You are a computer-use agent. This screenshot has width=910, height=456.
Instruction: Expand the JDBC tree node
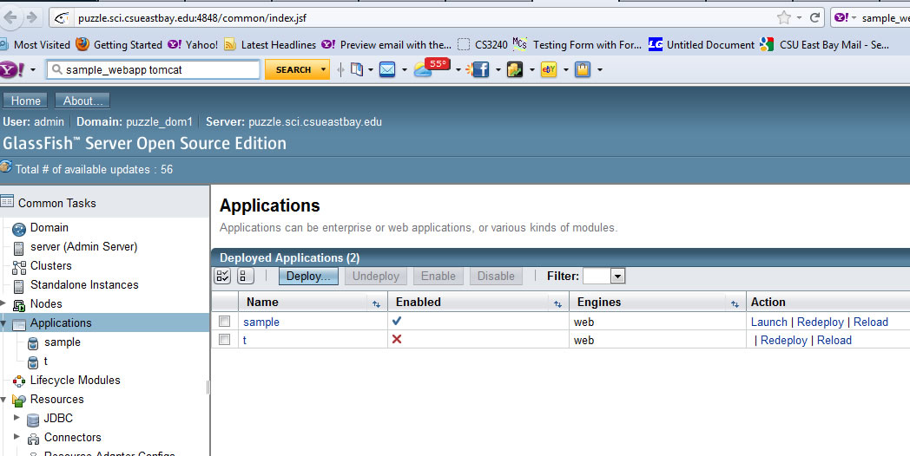(x=16, y=418)
